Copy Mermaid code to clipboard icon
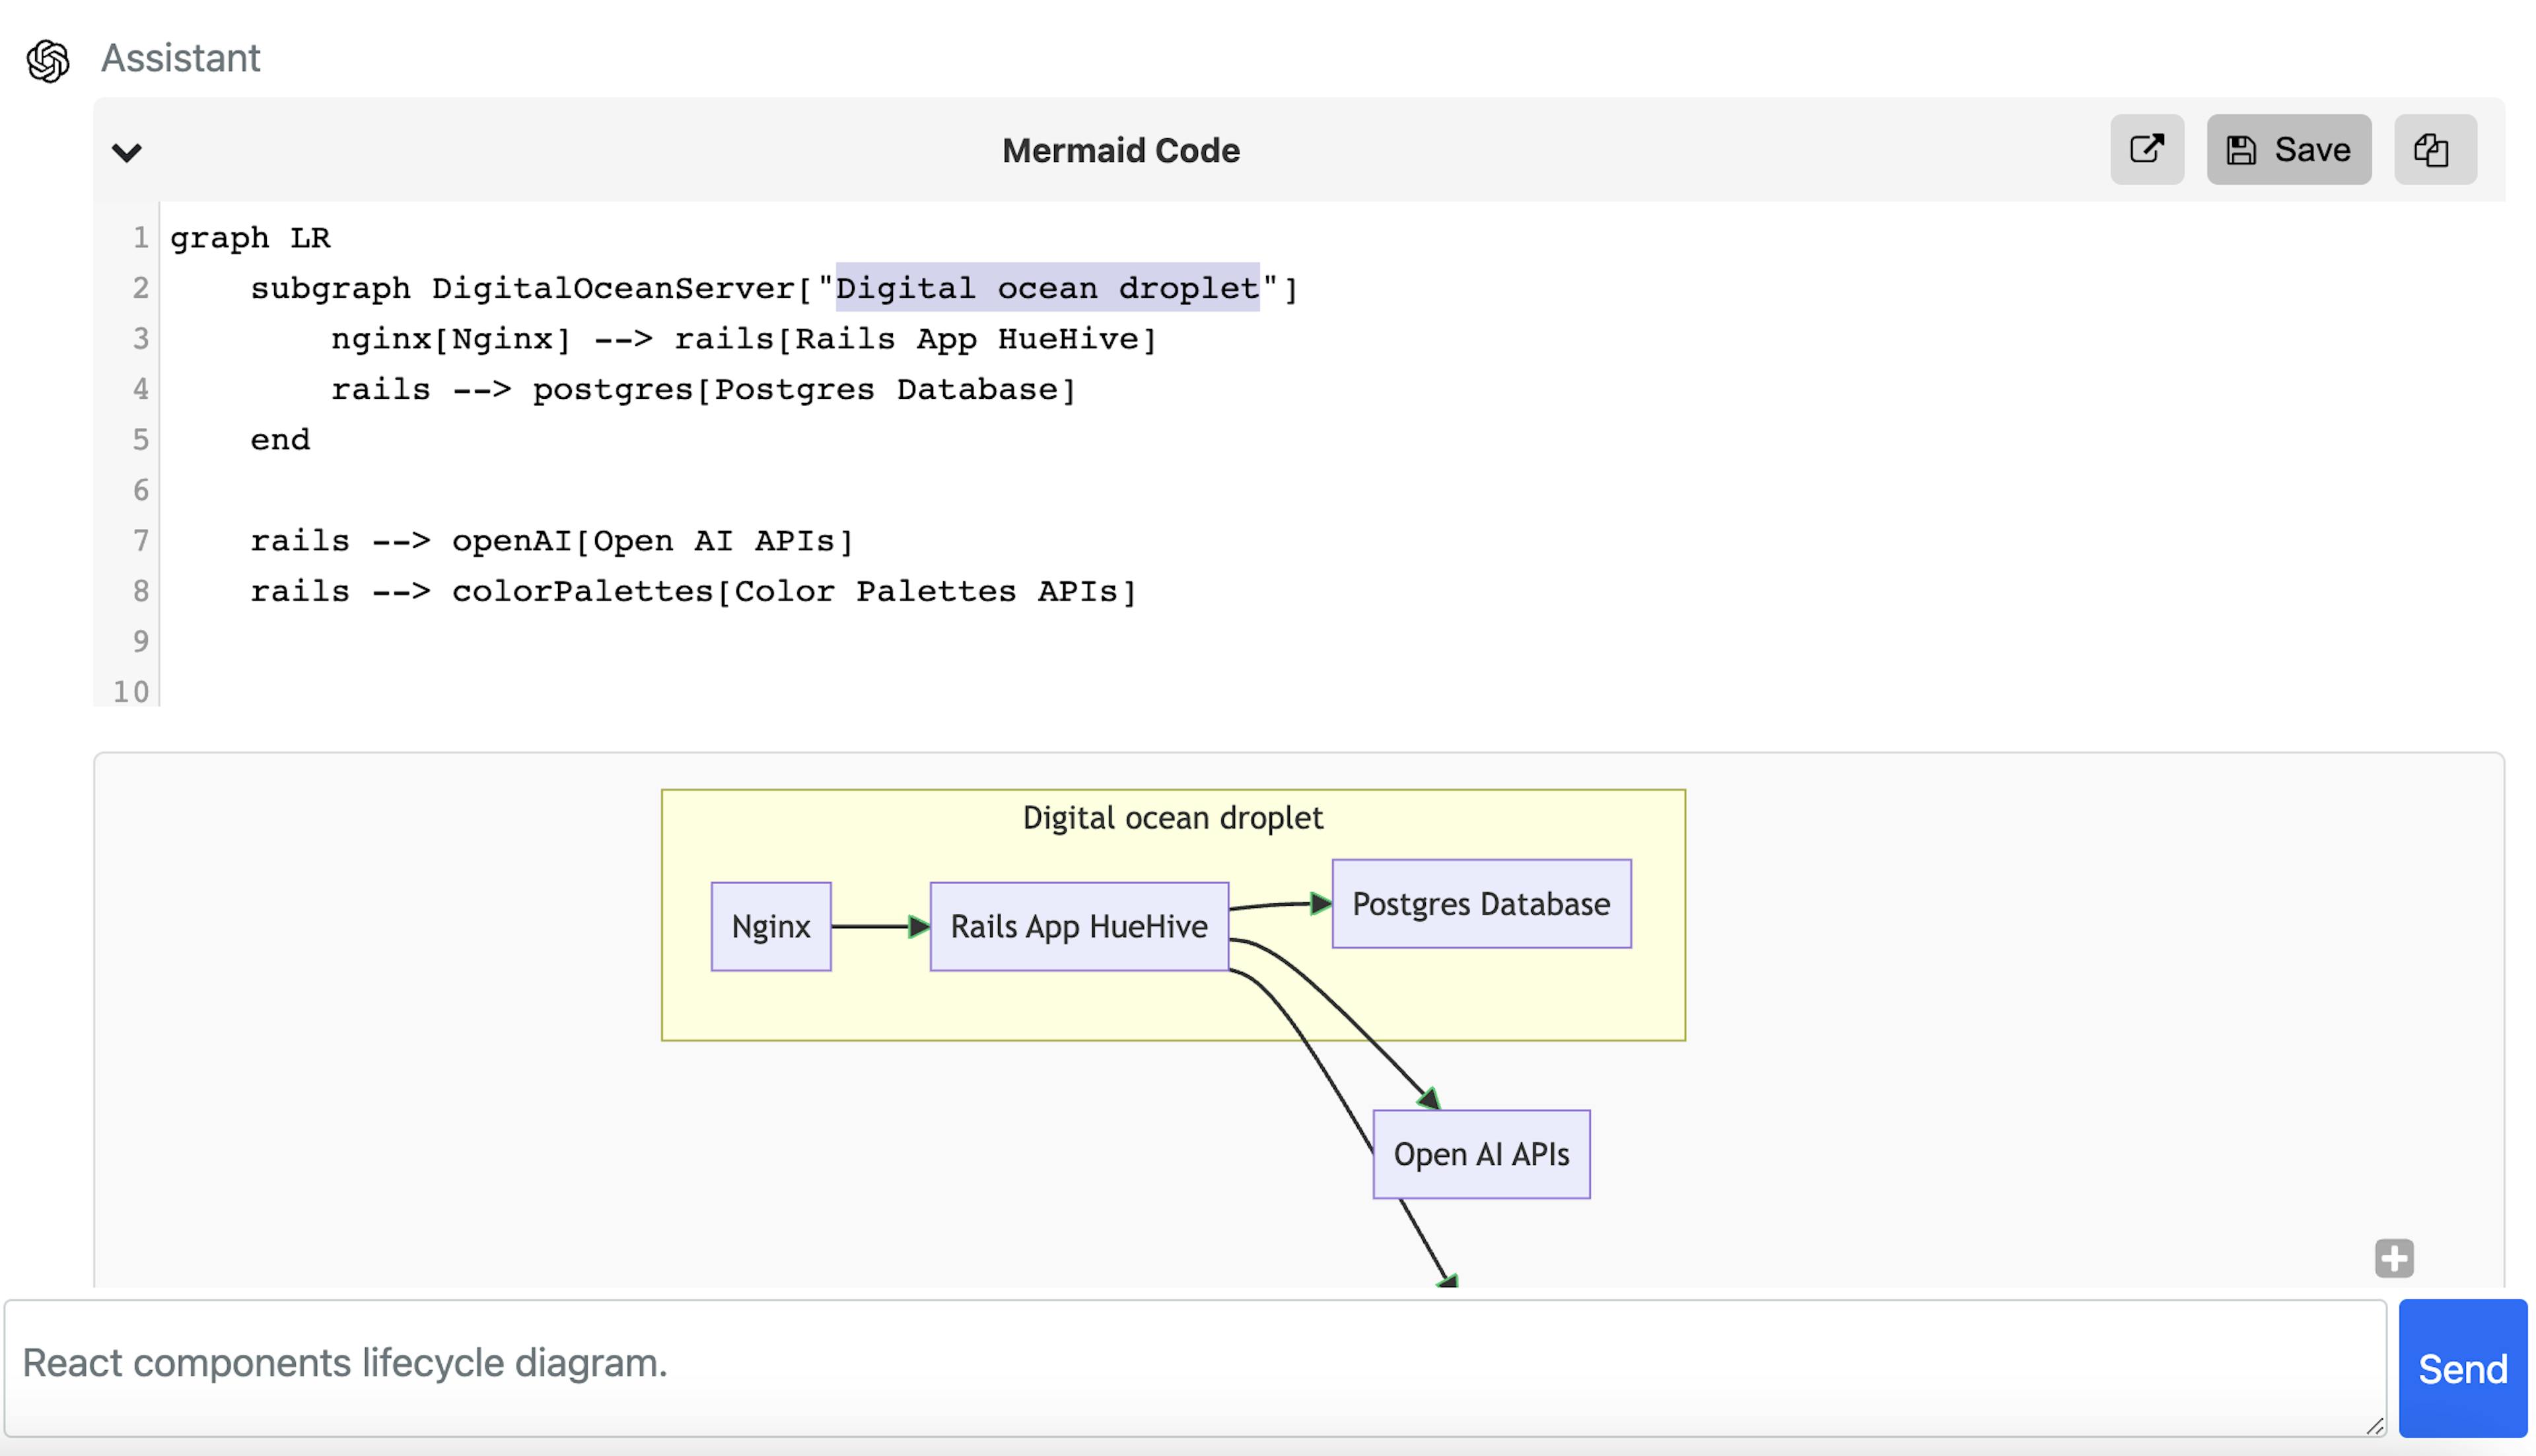Viewport: 2536px width, 1456px height. (2434, 149)
